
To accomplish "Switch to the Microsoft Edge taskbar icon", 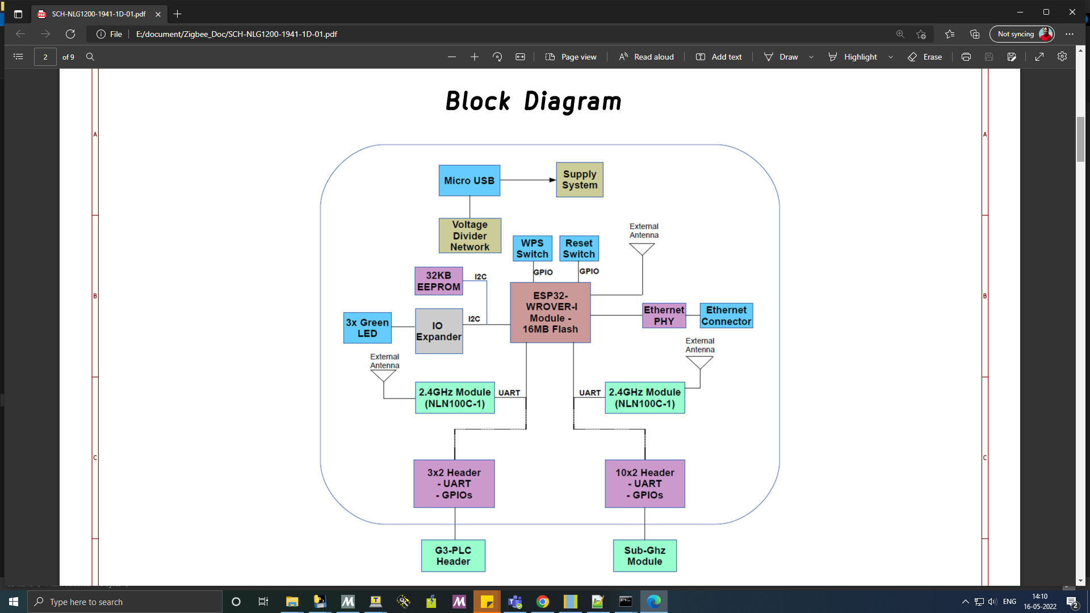I will coord(654,602).
